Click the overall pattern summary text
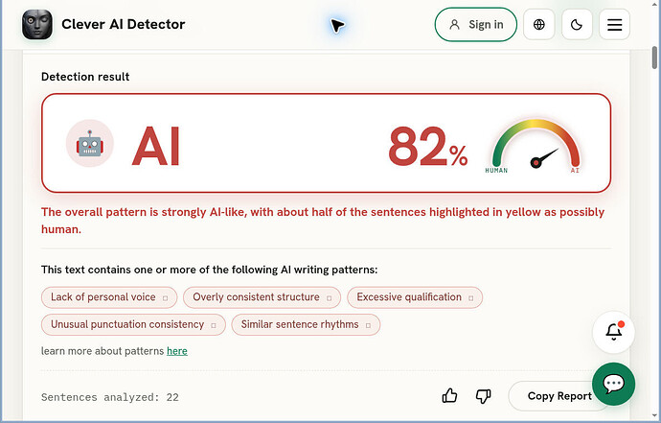 [323, 221]
